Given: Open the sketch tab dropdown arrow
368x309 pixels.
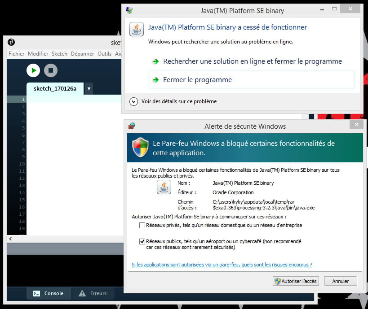Looking at the screenshot, I should tap(89, 89).
